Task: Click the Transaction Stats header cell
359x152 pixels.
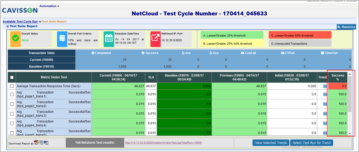Action: [41, 53]
